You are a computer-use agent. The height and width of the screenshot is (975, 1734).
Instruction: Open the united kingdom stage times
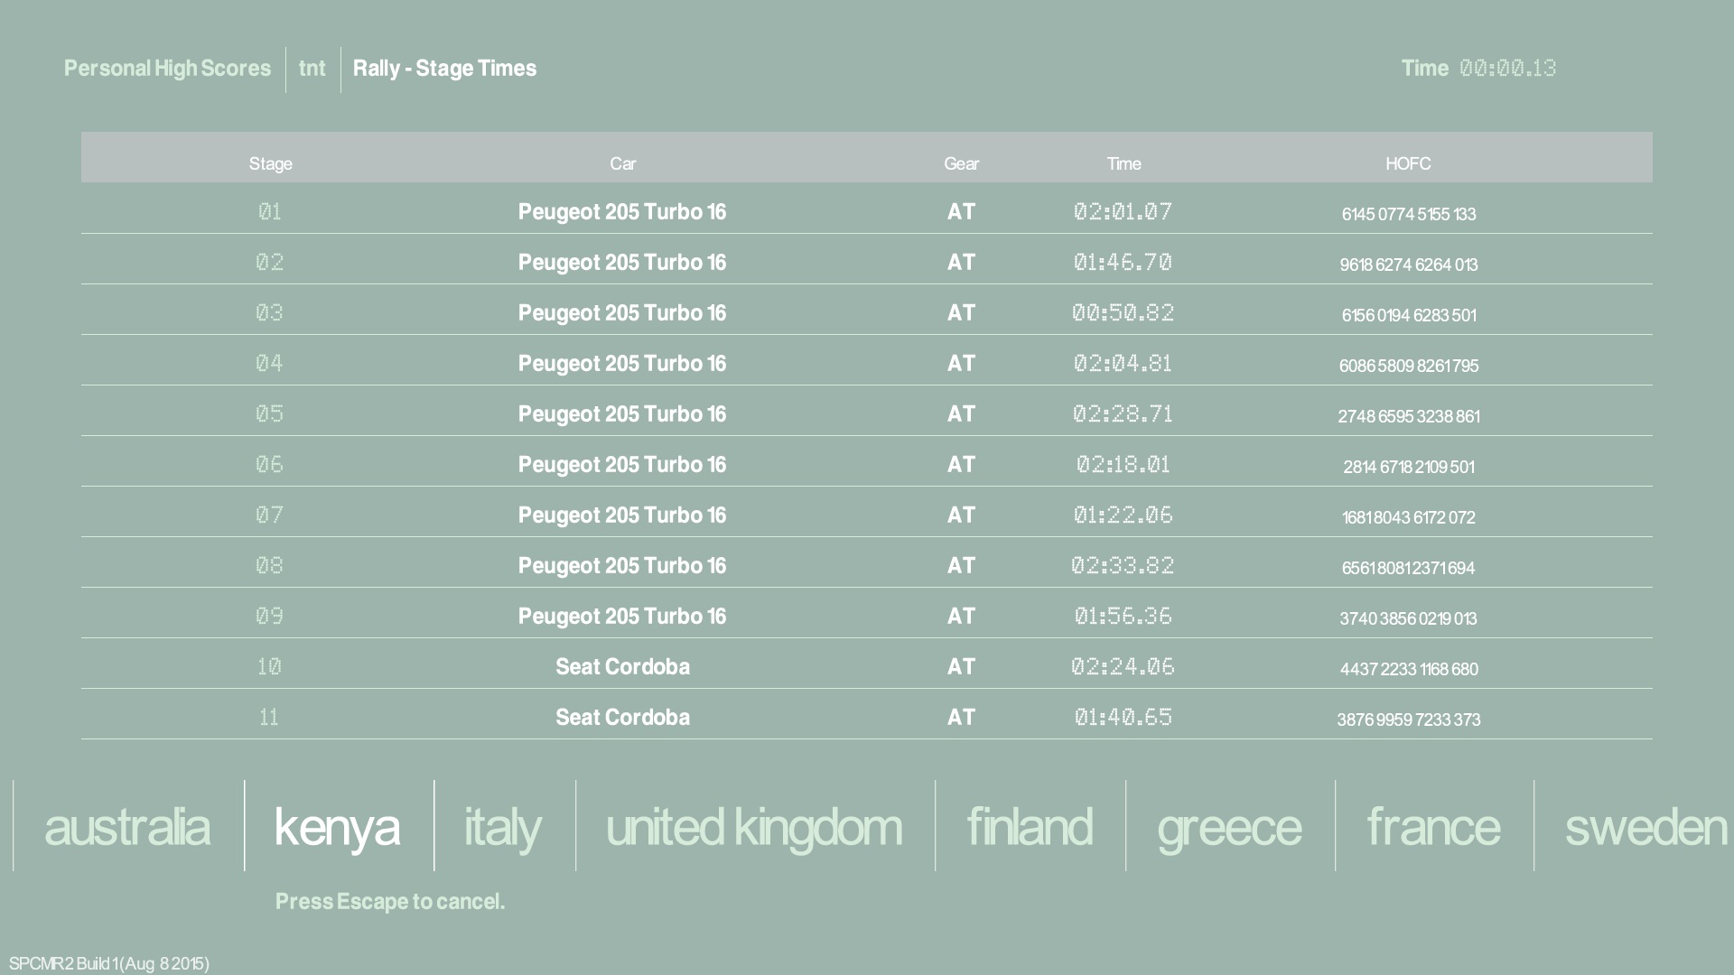click(x=754, y=827)
